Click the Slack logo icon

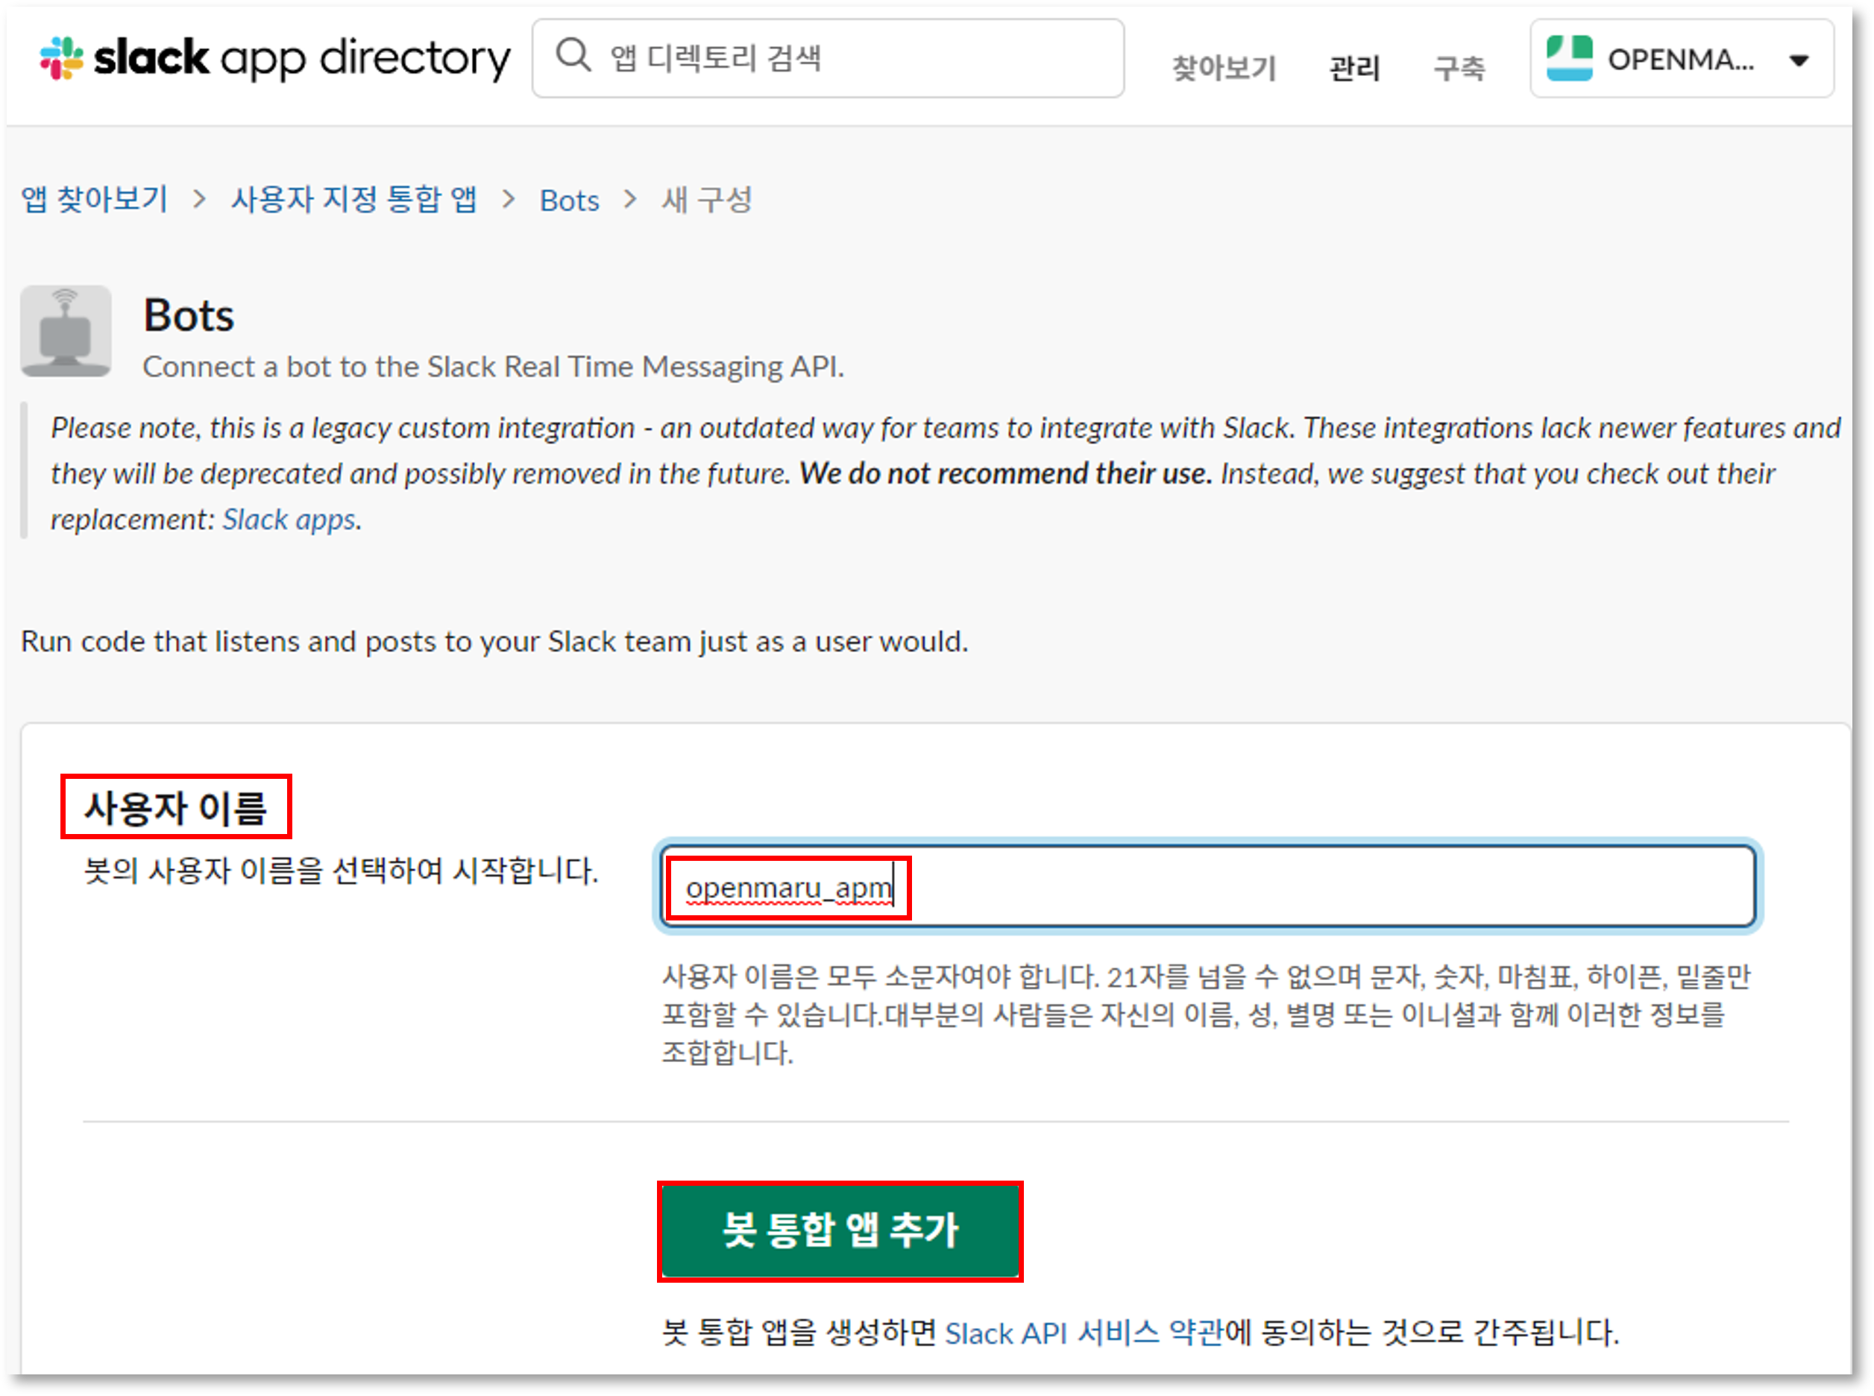tap(62, 58)
